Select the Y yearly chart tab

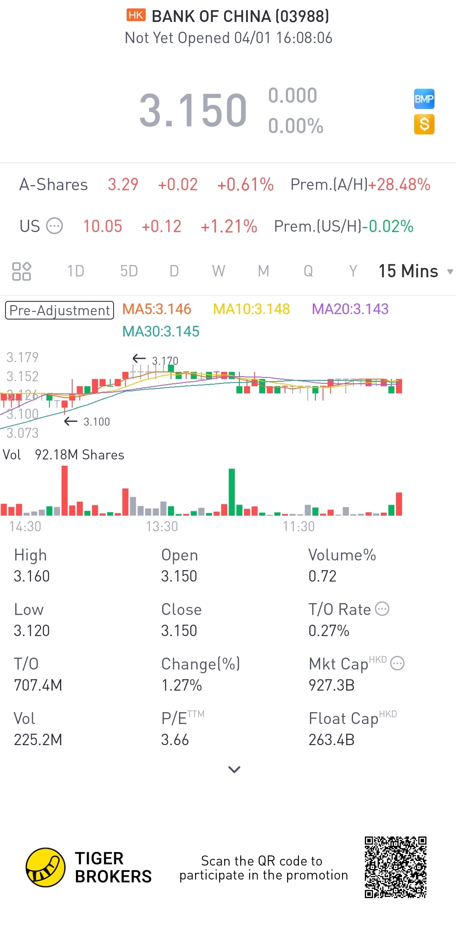(x=353, y=271)
